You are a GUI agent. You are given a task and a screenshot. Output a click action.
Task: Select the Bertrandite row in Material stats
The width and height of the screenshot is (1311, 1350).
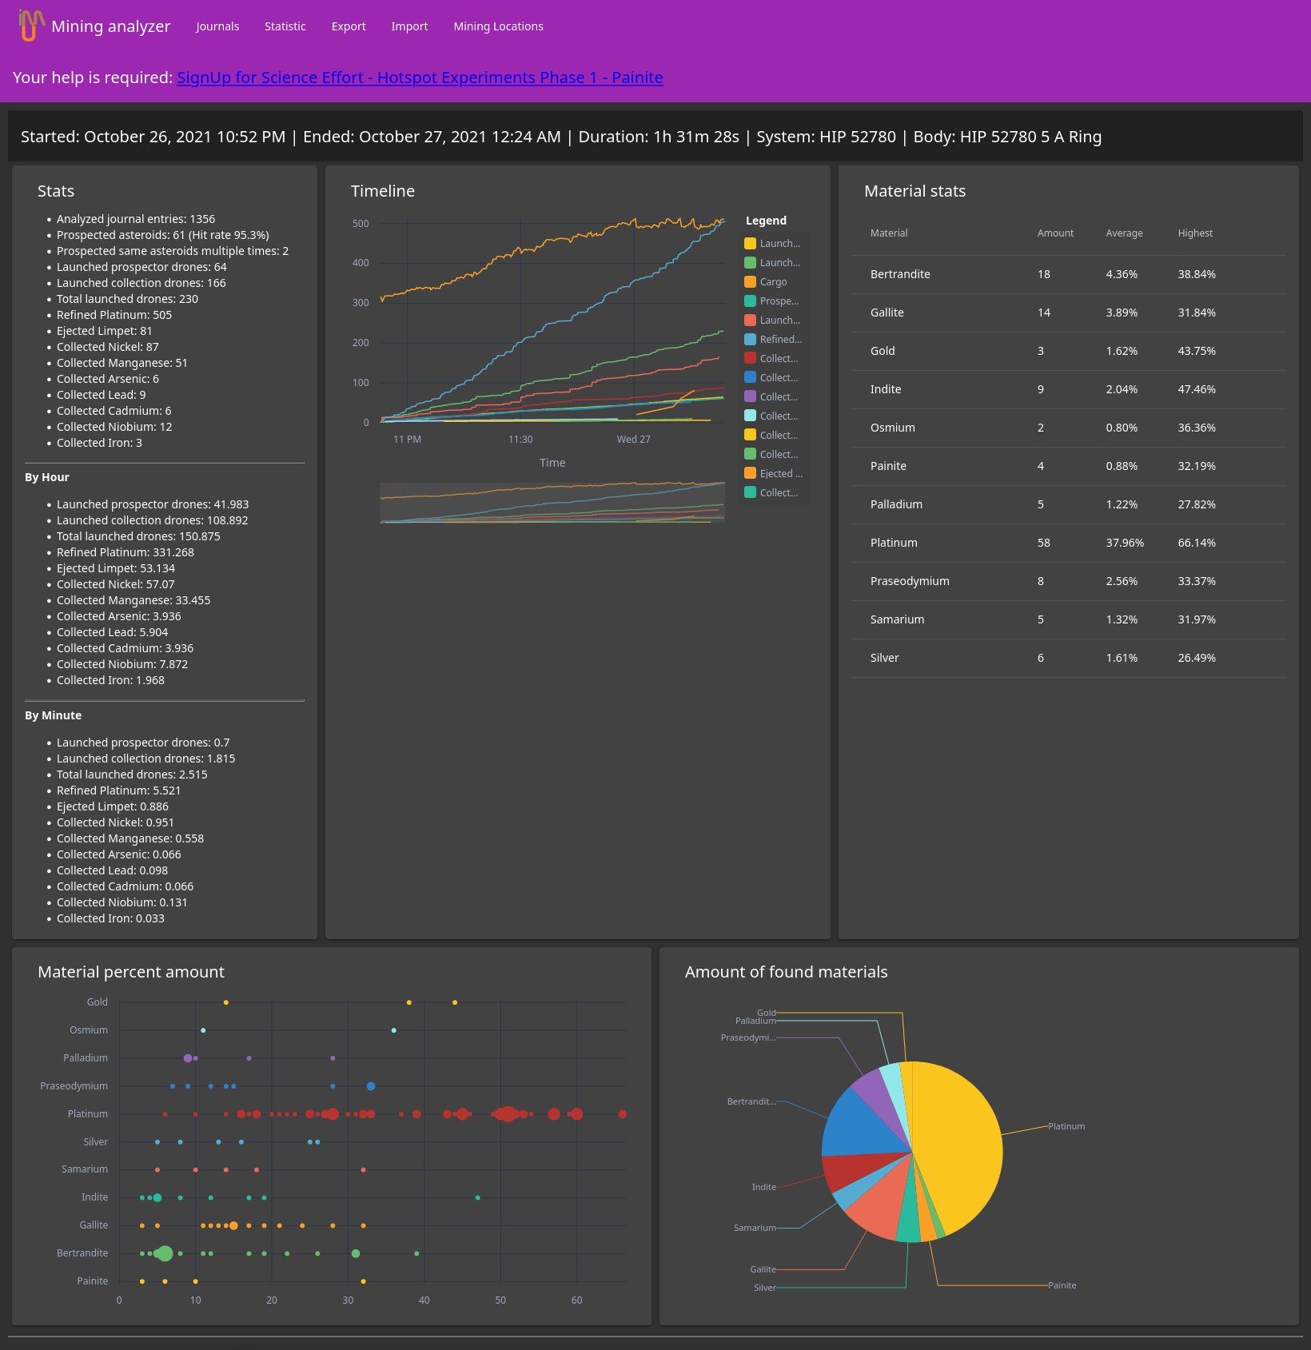point(1069,274)
